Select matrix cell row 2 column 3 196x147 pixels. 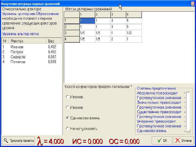tap(118, 27)
